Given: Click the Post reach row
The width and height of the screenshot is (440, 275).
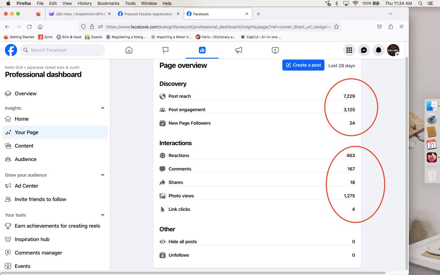Looking at the screenshot, I should [x=257, y=96].
